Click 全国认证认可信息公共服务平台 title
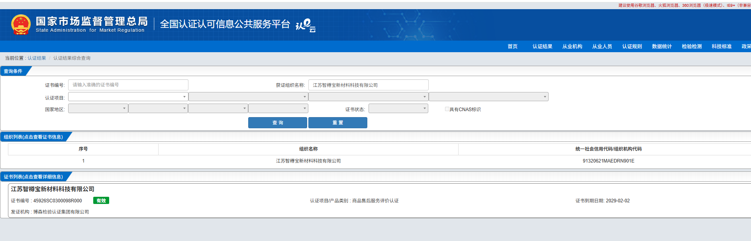 coord(225,24)
